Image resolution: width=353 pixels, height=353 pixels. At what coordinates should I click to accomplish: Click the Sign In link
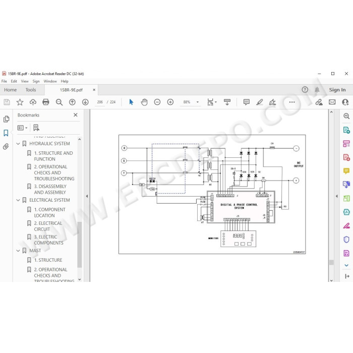pos(337,90)
